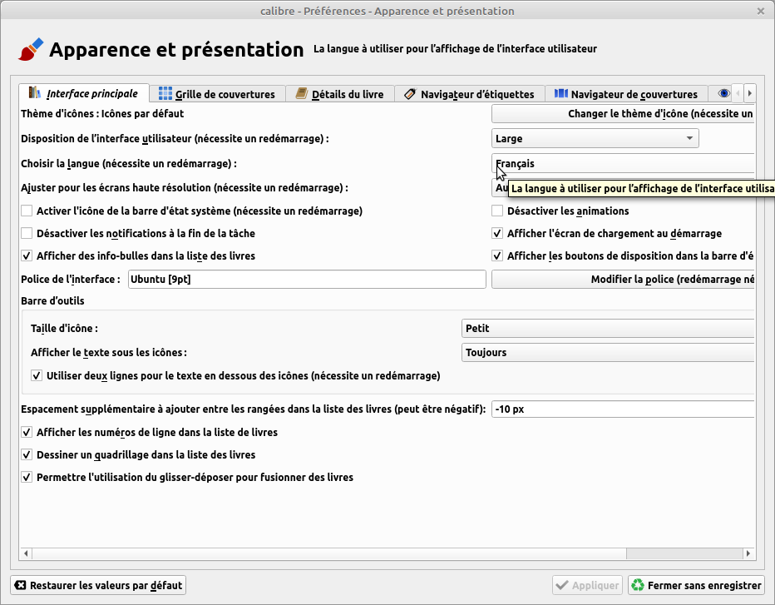Check Désactiver les notifications à la fin de la tâche
Viewport: 775px width, 605px height.
point(27,233)
